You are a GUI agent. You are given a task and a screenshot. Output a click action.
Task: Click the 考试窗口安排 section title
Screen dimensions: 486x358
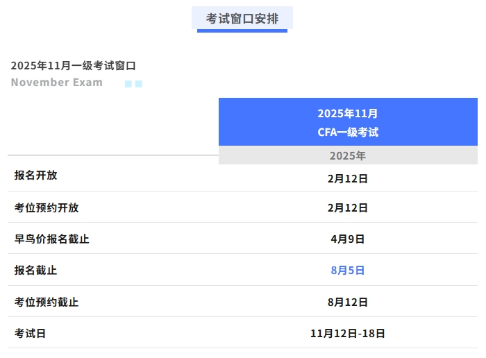[242, 18]
